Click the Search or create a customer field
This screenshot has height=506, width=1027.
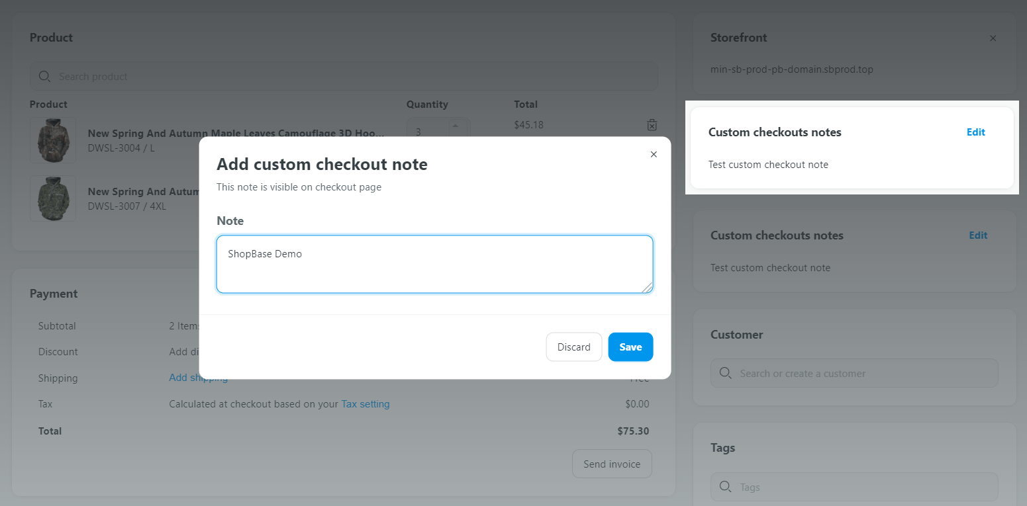click(861, 374)
